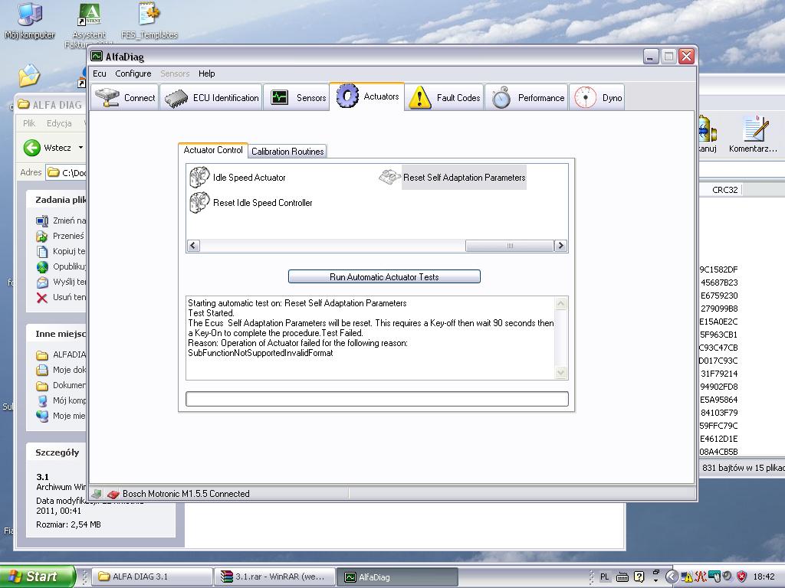Expand the Wstecz history dropdown arrow

(x=80, y=148)
